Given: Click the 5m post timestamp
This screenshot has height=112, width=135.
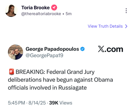Looking at the screenshot, I should [x=69, y=14].
